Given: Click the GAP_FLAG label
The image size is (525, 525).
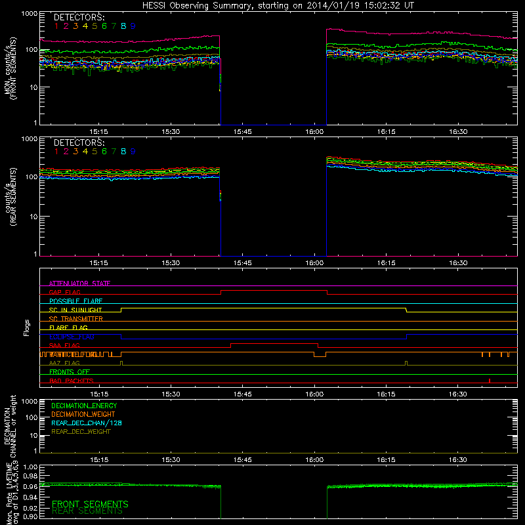Looking at the screenshot, I should [x=64, y=292].
